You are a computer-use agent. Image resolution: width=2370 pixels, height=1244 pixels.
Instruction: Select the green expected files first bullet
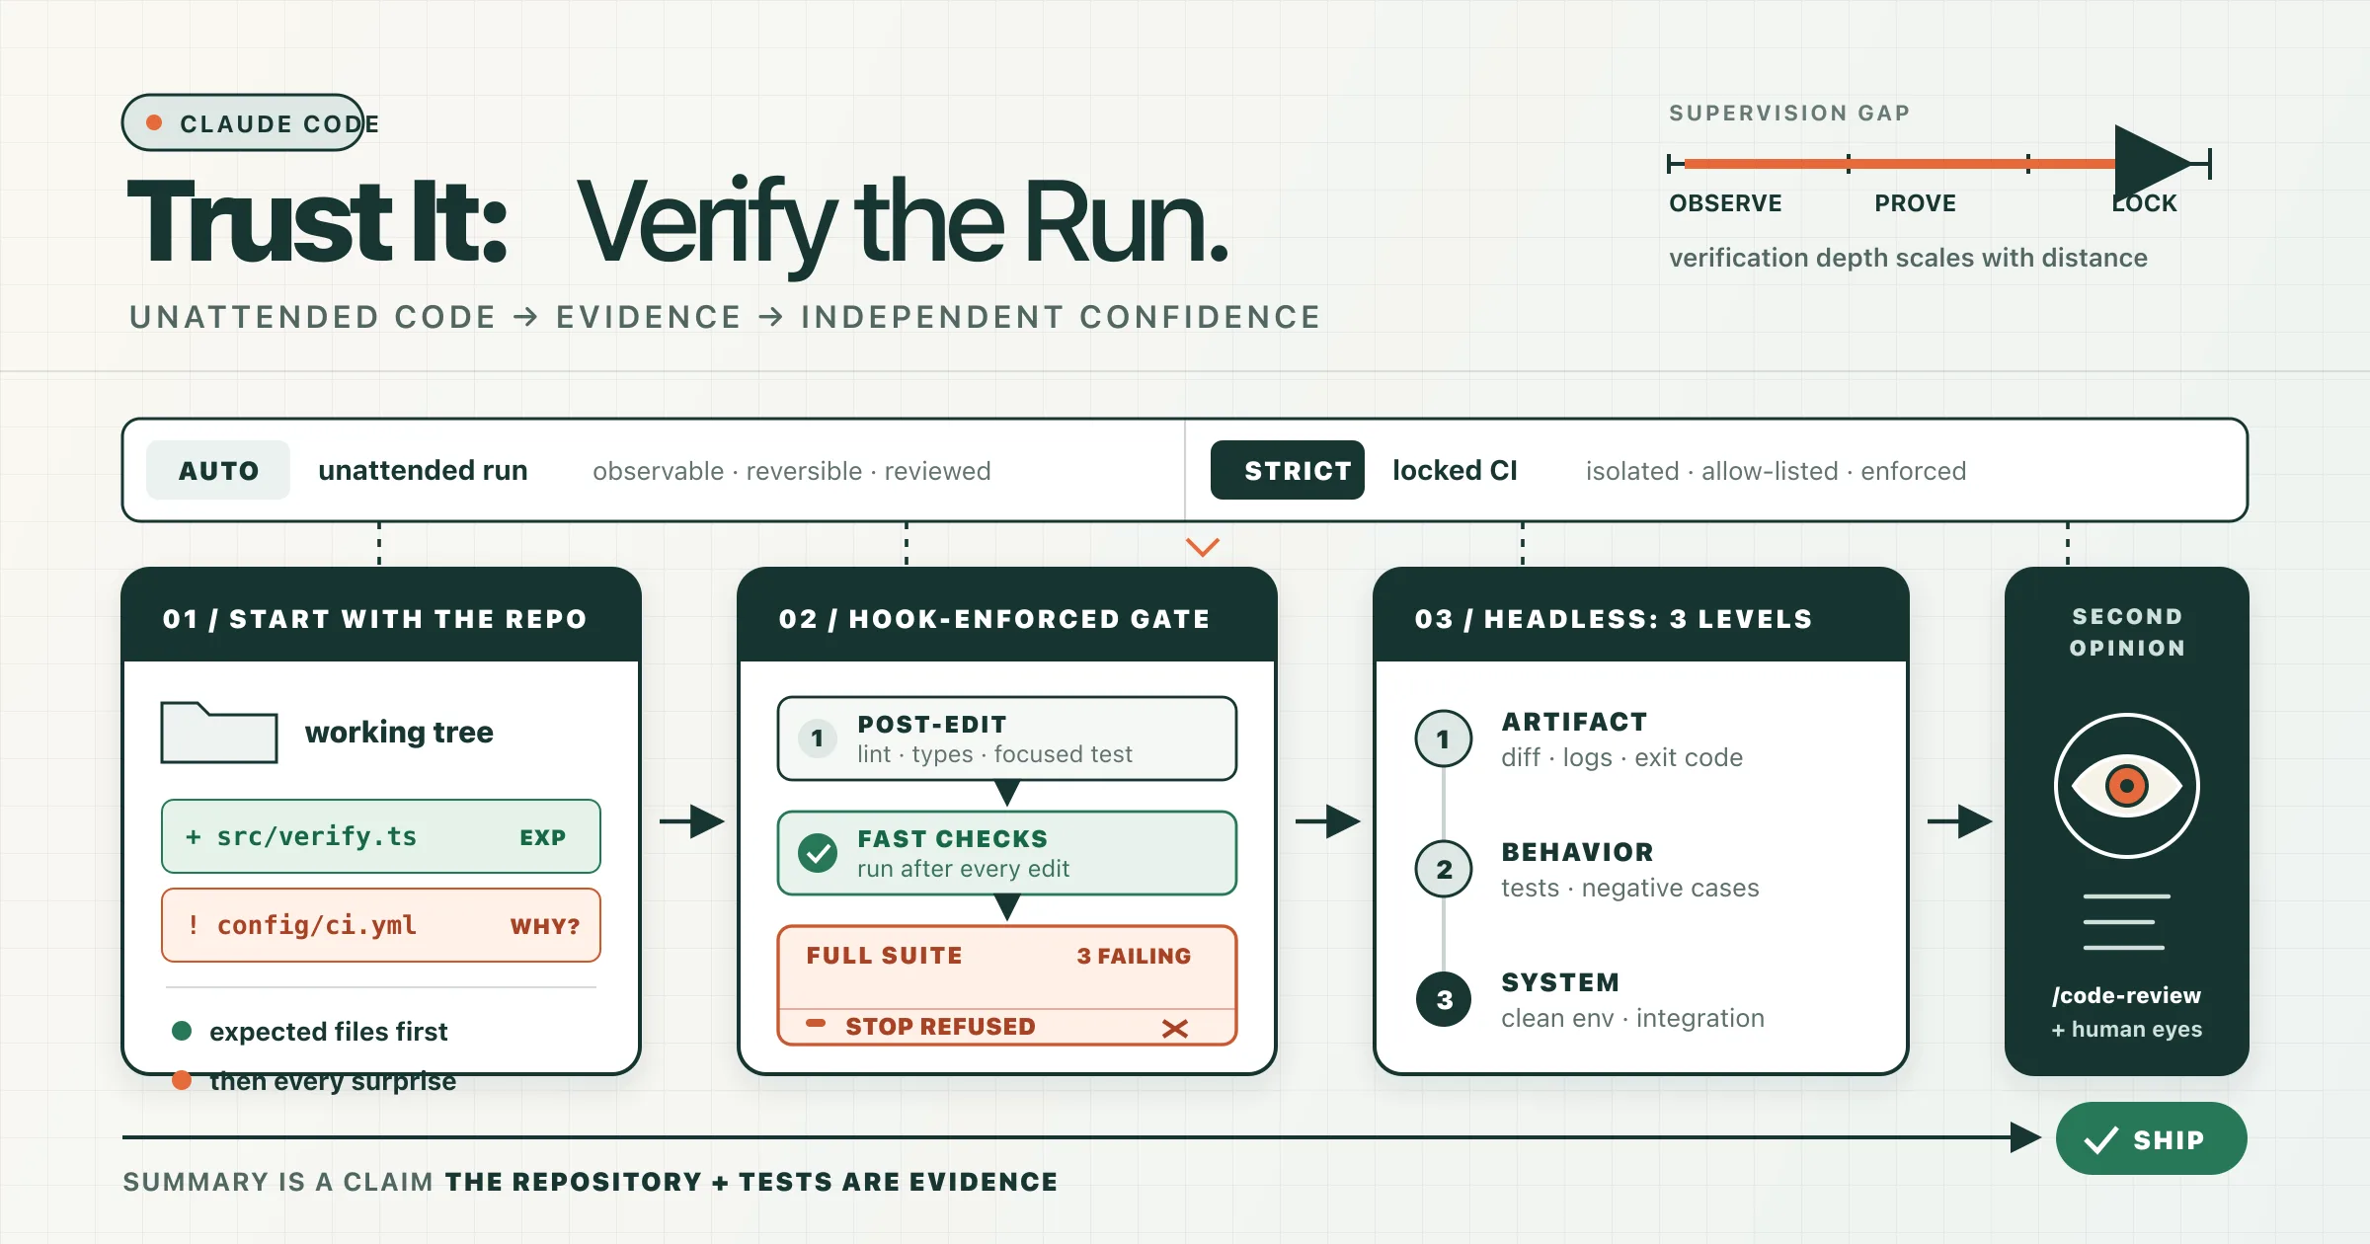[x=182, y=1031]
